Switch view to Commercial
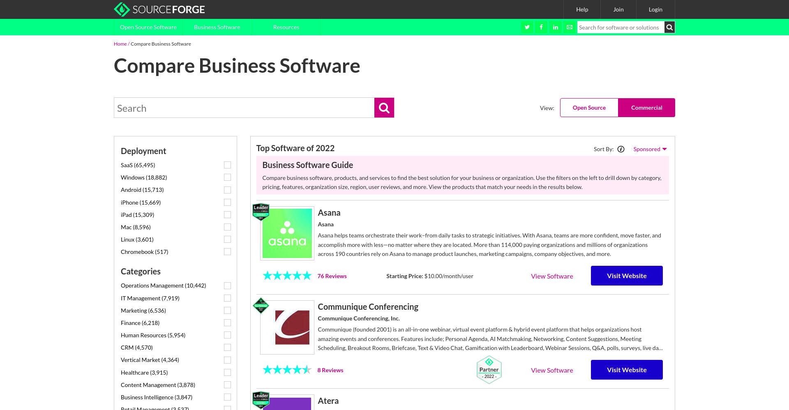Image resolution: width=789 pixels, height=410 pixels. [x=646, y=108]
